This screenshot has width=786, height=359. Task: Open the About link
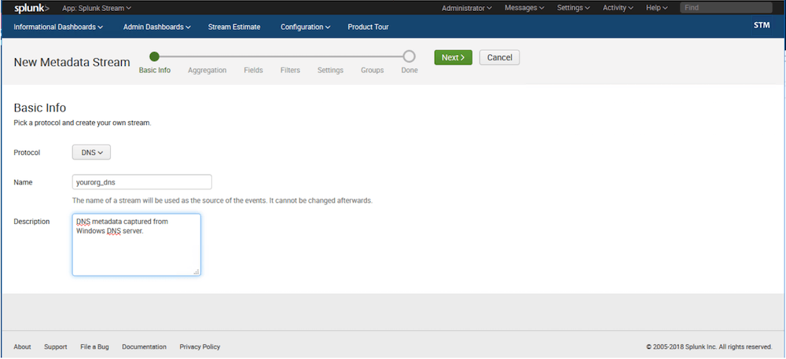pos(22,347)
